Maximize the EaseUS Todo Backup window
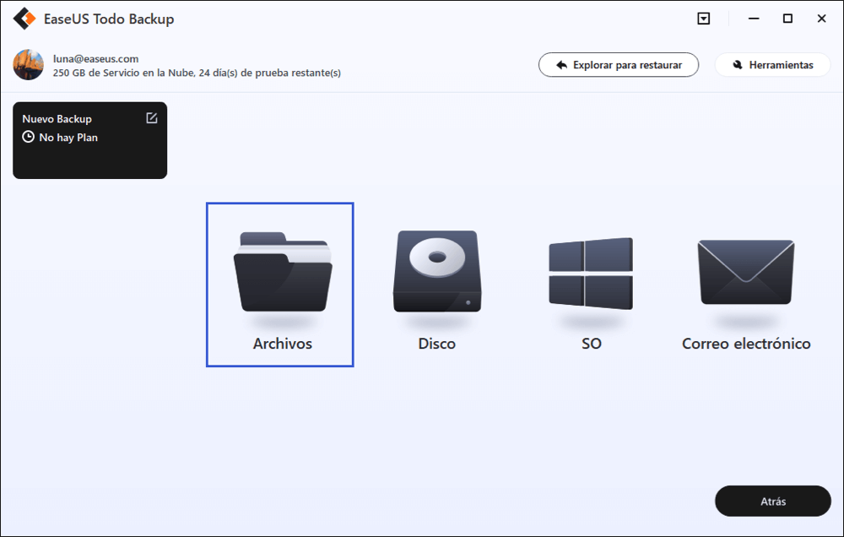Image resolution: width=844 pixels, height=537 pixels. [787, 19]
